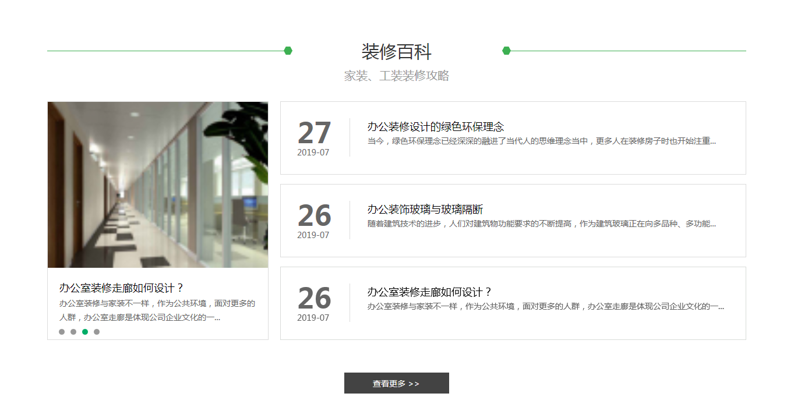Select the first carousel indicator dot
The image size is (794, 411).
[62, 332]
